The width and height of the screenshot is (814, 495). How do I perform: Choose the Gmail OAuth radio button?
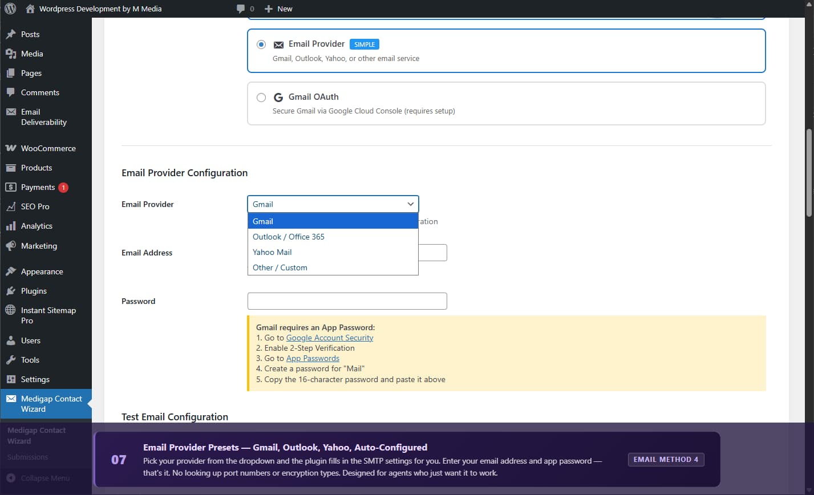pos(261,97)
